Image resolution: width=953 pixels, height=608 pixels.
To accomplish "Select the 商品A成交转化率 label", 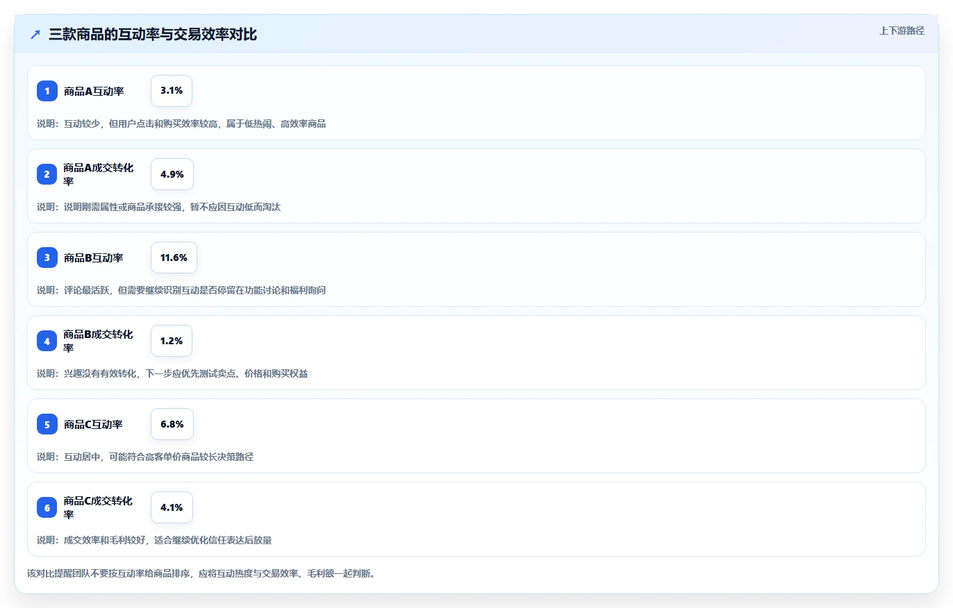I will click(x=99, y=174).
